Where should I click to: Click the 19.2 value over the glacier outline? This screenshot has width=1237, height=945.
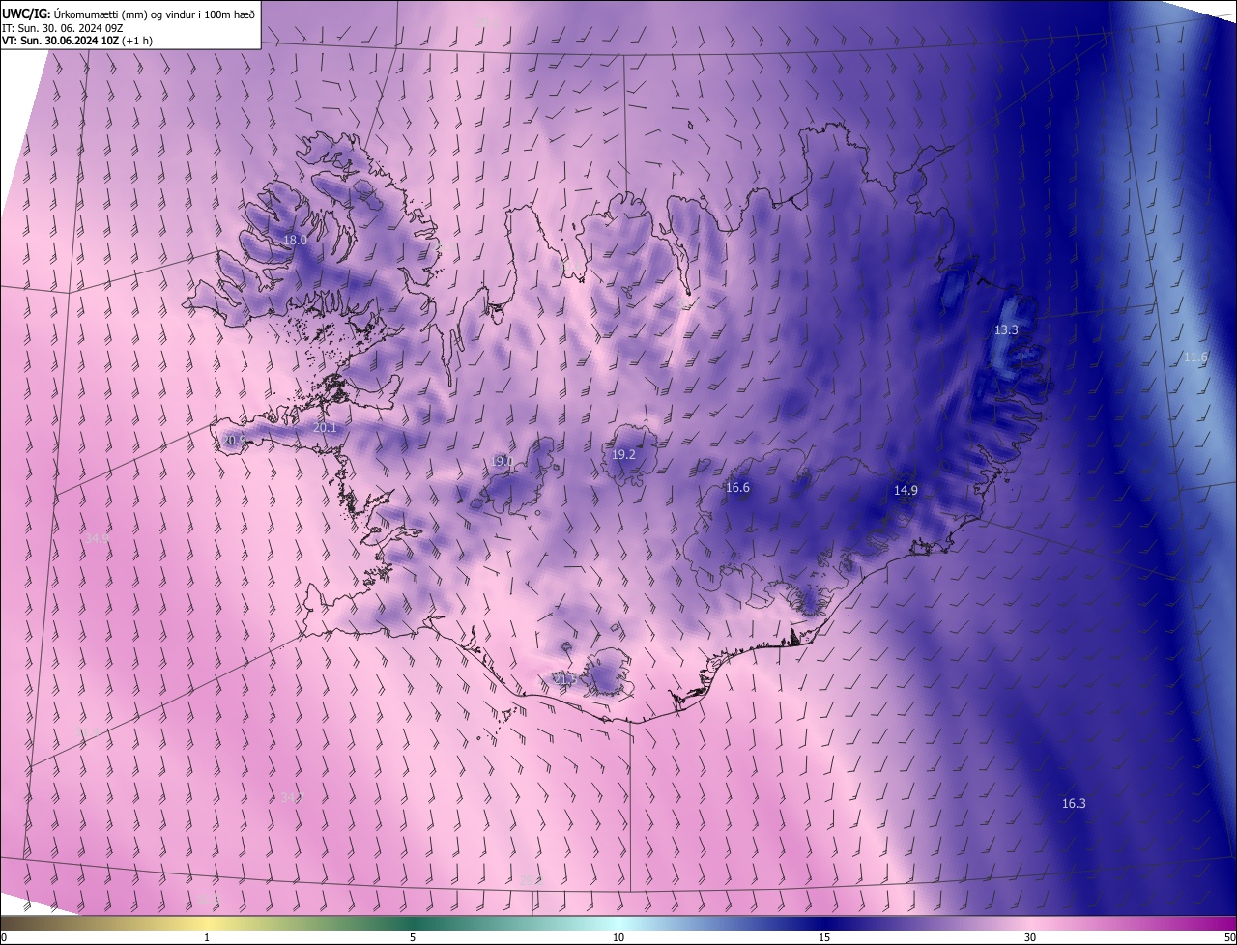[x=624, y=455]
